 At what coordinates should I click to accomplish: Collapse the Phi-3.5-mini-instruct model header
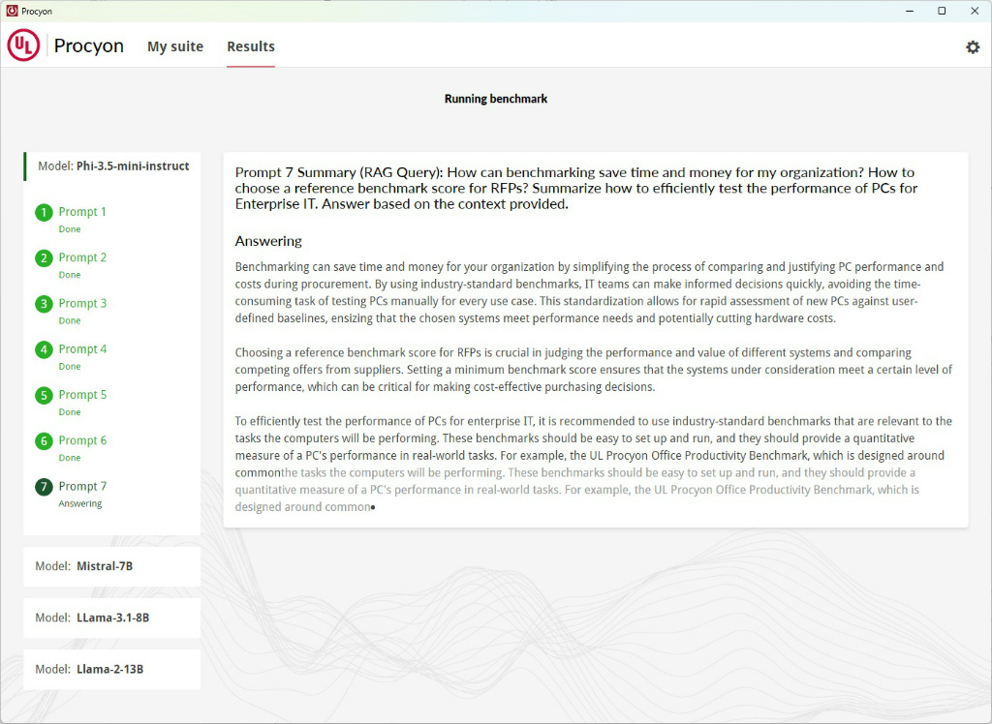(112, 166)
